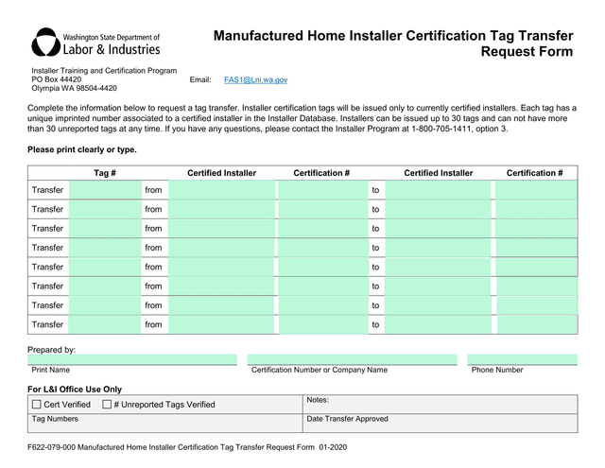Click the Print Name input field

[132, 359]
